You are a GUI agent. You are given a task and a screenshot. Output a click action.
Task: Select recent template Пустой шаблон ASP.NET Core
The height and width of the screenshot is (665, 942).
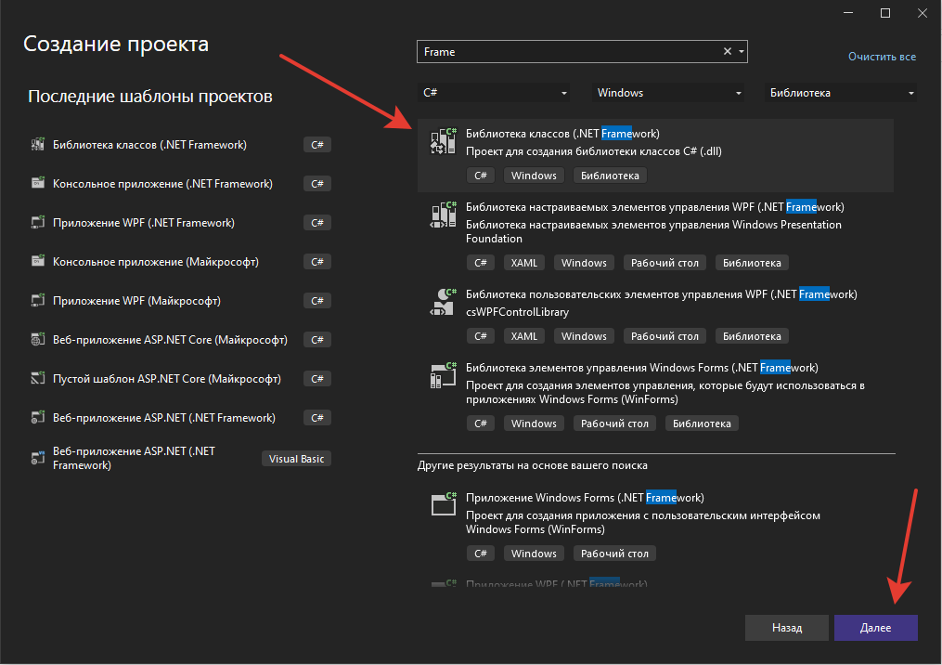[167, 379]
